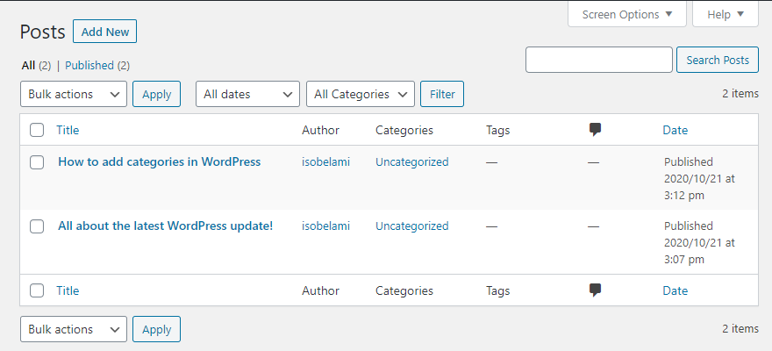Open post 'All about the latest WordPress update!'
The image size is (772, 351).
(x=166, y=226)
